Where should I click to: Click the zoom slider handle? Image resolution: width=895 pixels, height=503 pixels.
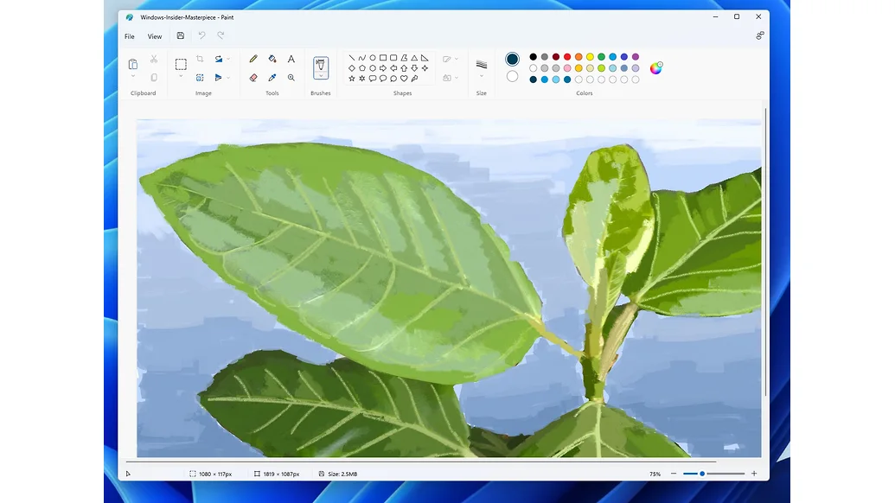click(702, 474)
